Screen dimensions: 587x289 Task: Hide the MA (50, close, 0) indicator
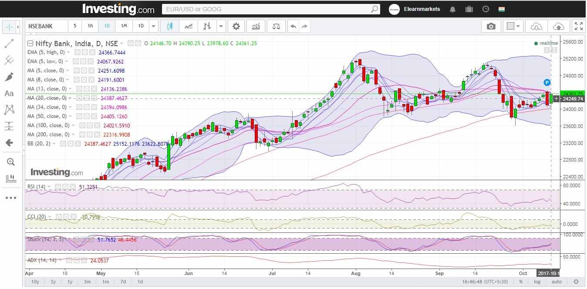point(79,116)
